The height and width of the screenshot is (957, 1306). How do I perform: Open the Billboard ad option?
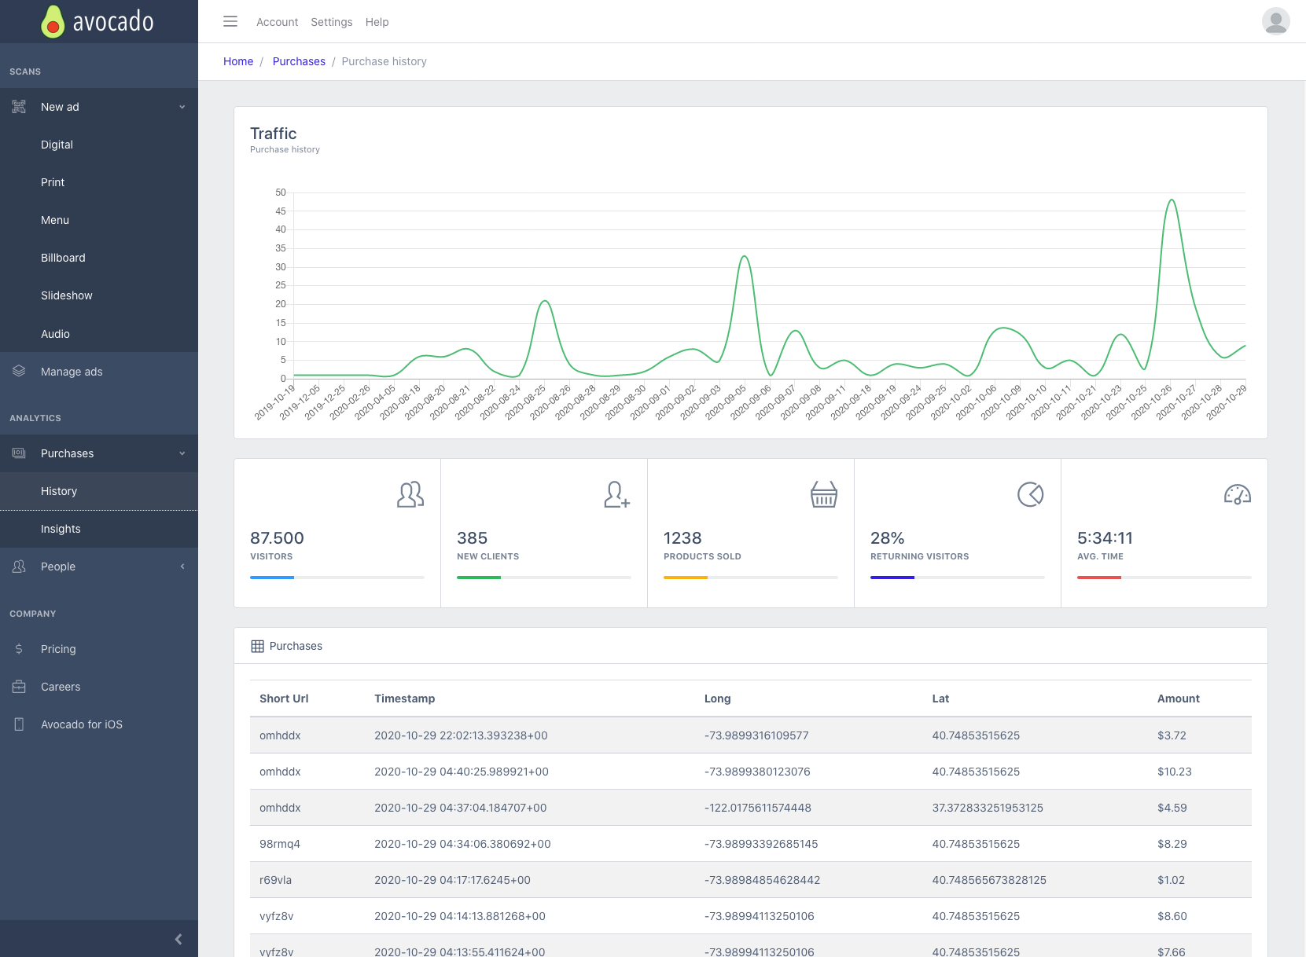pos(99,258)
